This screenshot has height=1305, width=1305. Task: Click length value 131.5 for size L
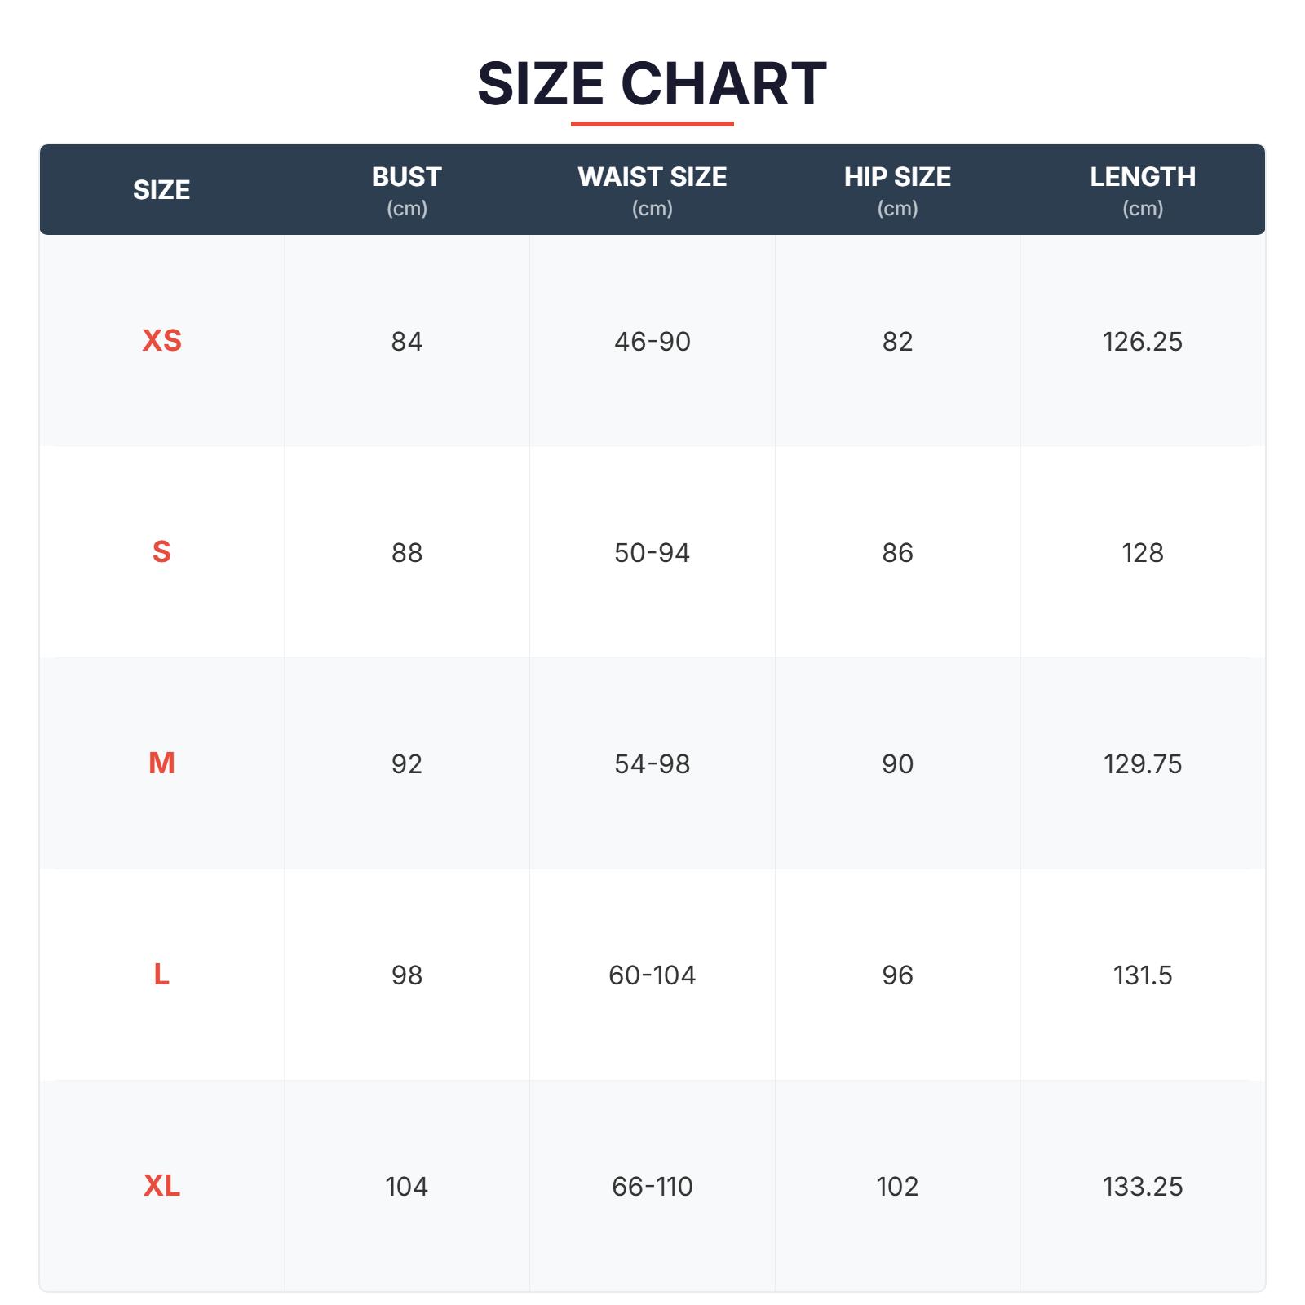click(x=1142, y=975)
